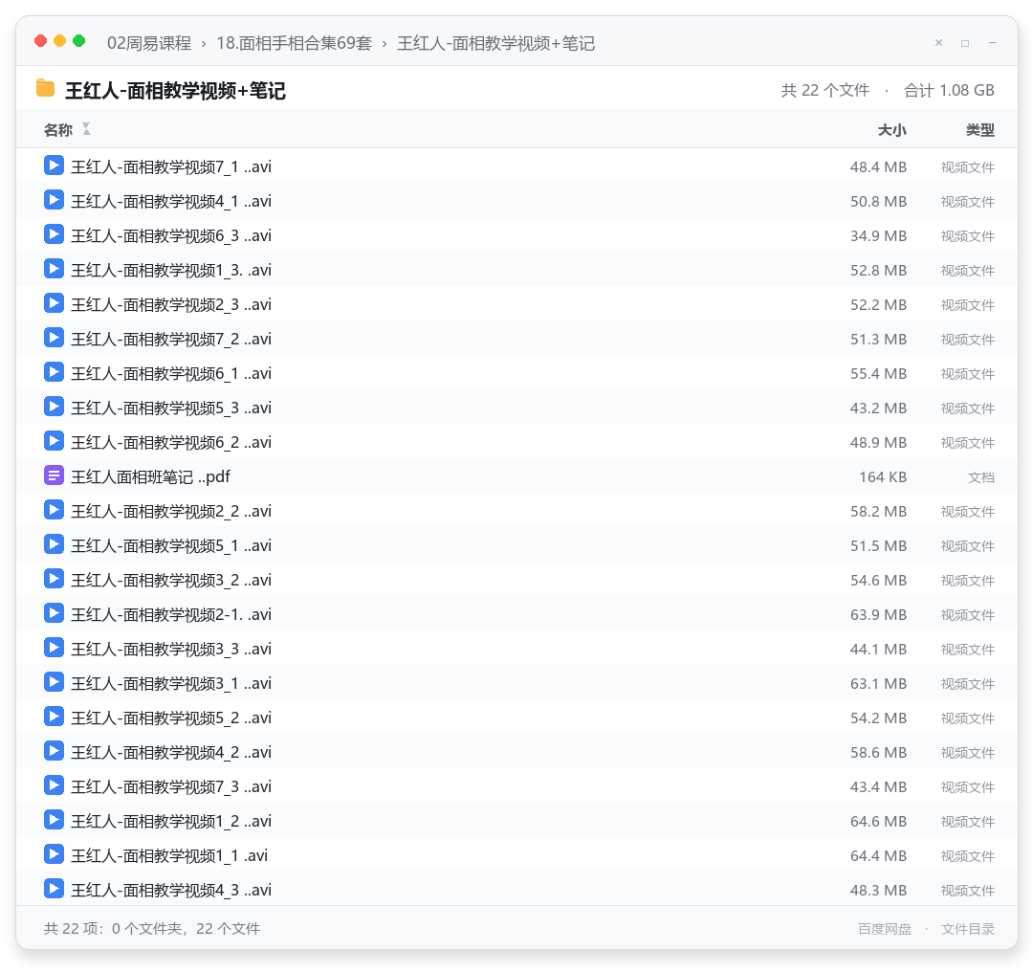Click the red close traffic light button
The width and height of the screenshot is (1033, 972).
[x=40, y=41]
